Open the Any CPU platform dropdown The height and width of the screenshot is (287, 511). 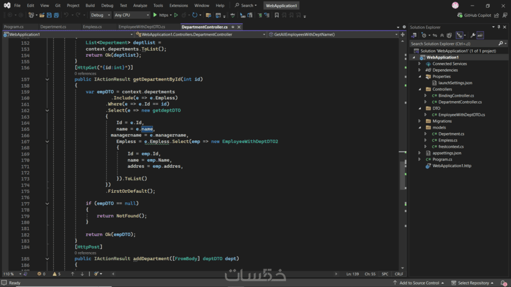132,15
